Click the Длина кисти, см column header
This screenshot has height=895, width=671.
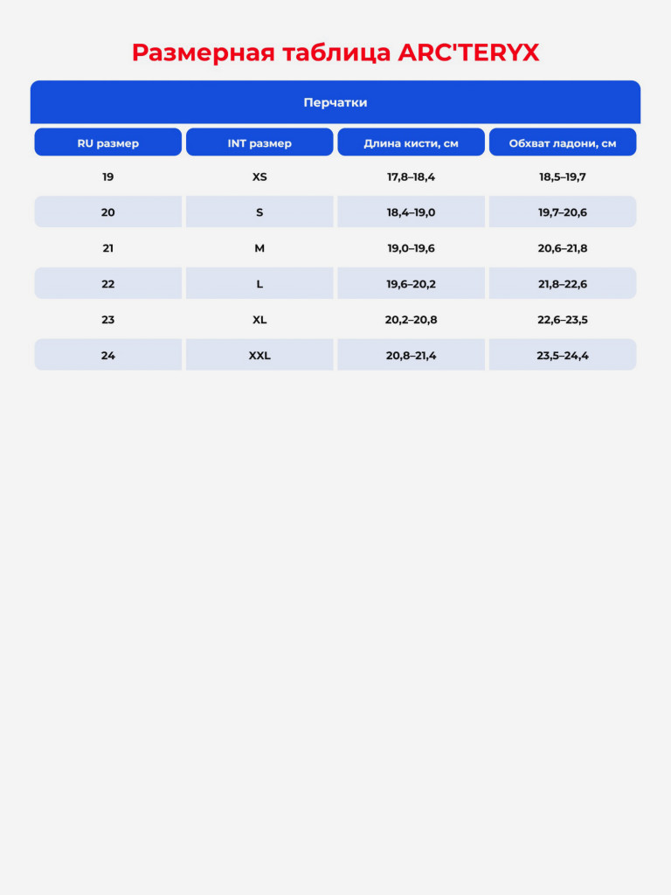point(411,142)
